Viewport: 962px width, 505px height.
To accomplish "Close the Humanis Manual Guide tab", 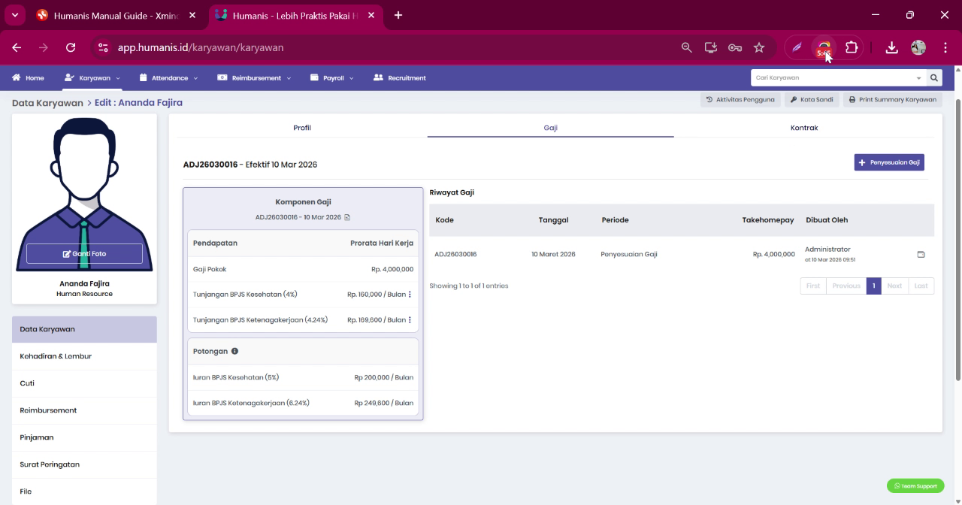I will point(192,15).
